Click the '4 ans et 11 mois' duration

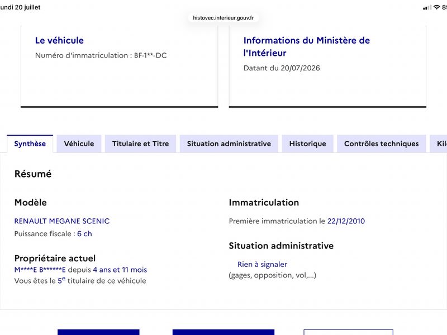point(120,270)
